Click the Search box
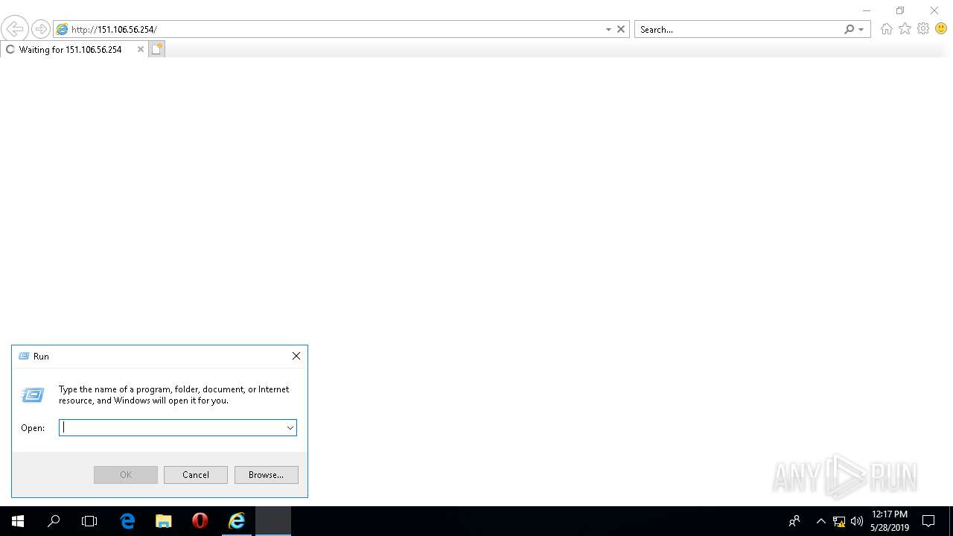Image resolution: width=953 pixels, height=536 pixels. pos(739,29)
